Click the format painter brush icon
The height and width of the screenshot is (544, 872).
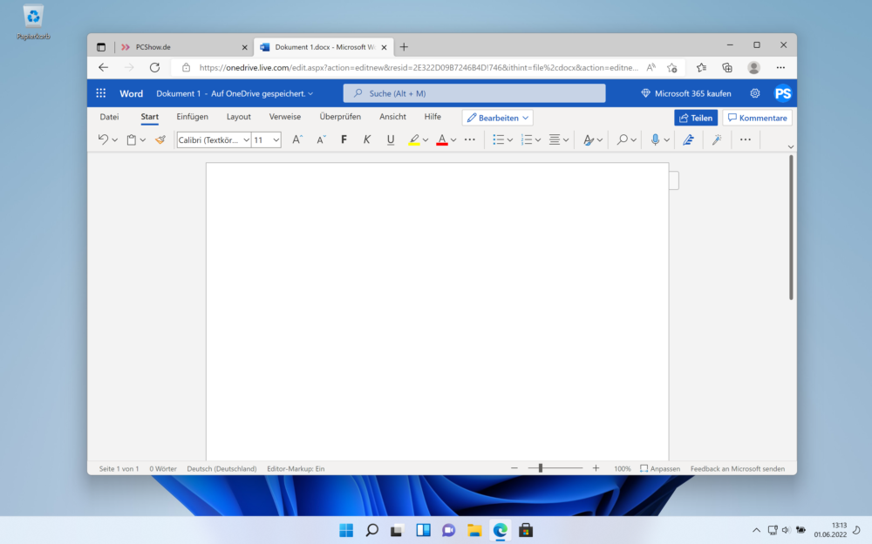pos(160,139)
